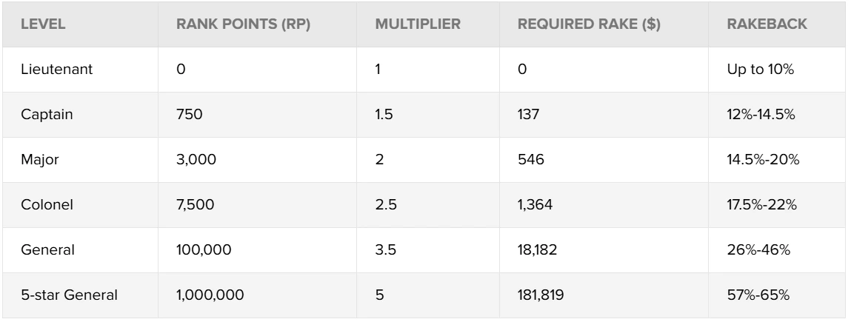
Task: Click the LEVEL column header
Action: [x=44, y=24]
